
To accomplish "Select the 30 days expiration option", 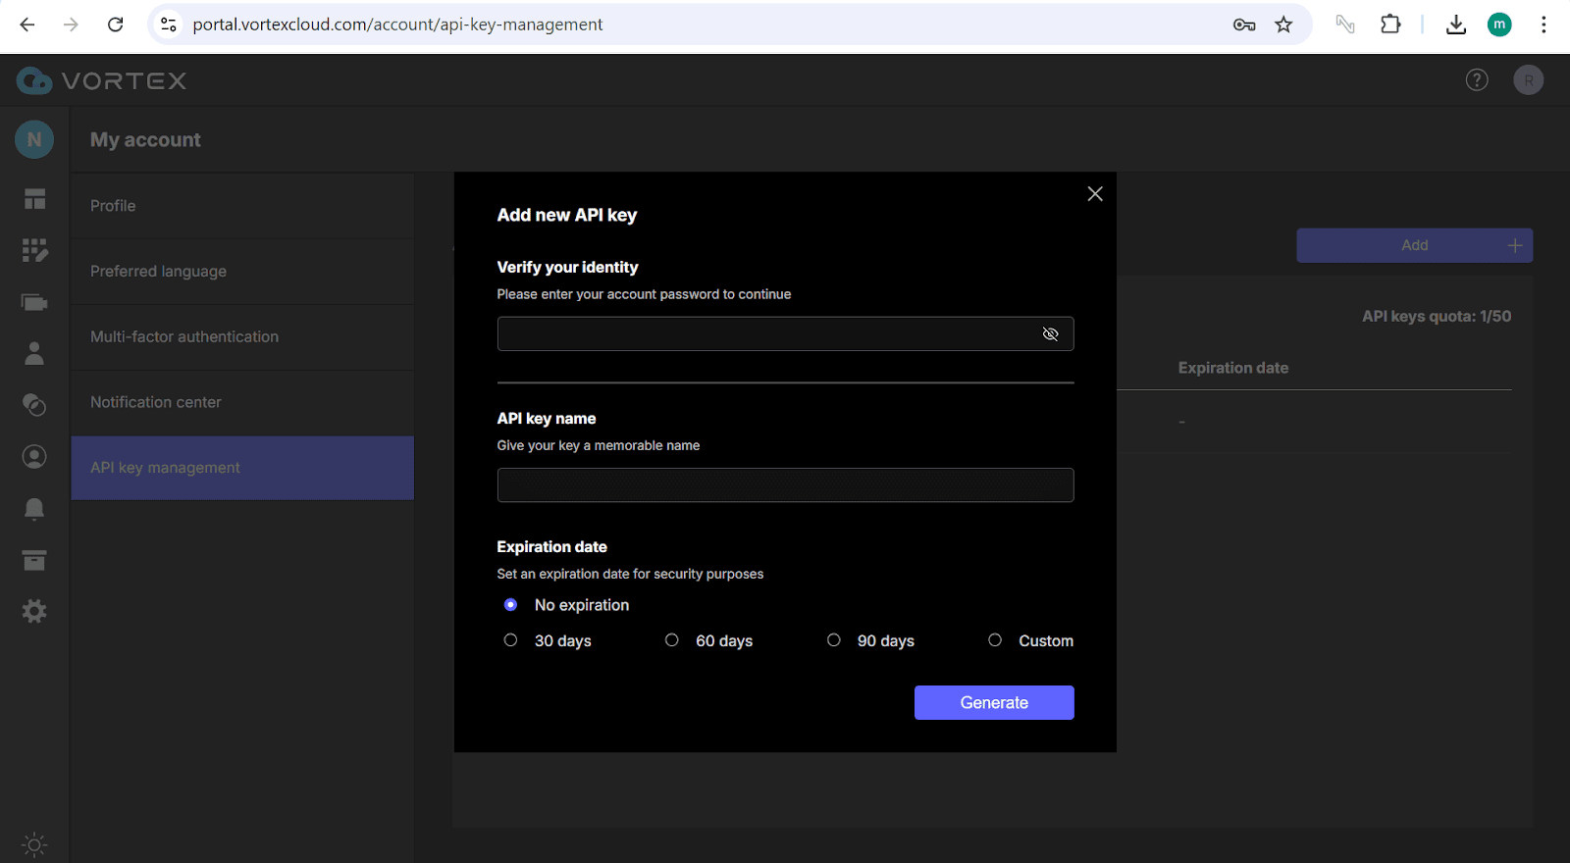I will [510, 640].
